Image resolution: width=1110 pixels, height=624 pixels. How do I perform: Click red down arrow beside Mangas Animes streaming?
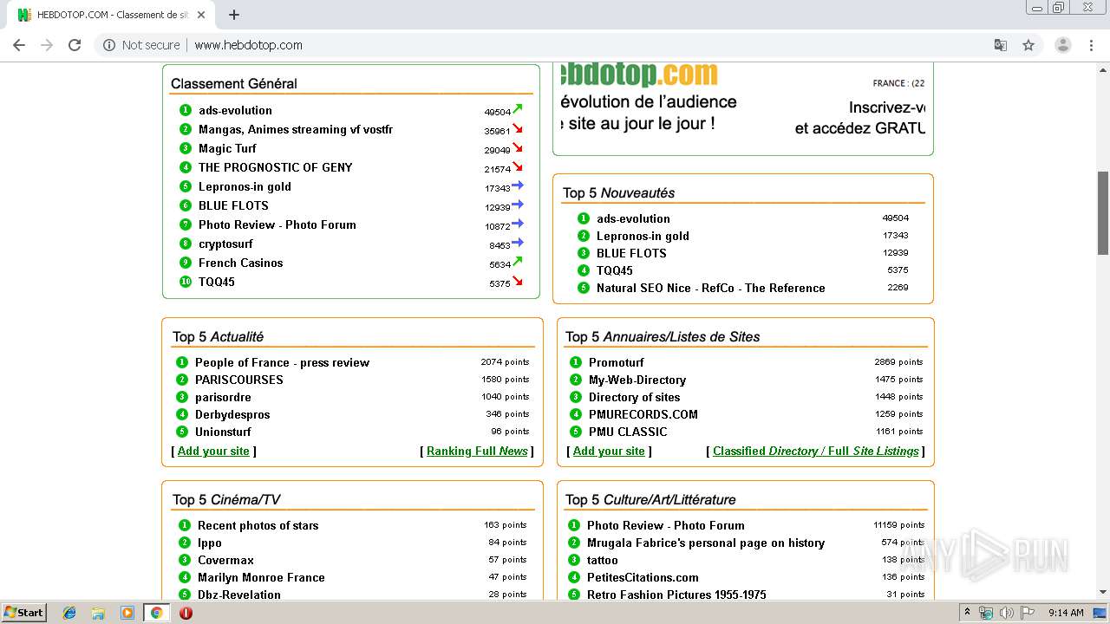518,128
